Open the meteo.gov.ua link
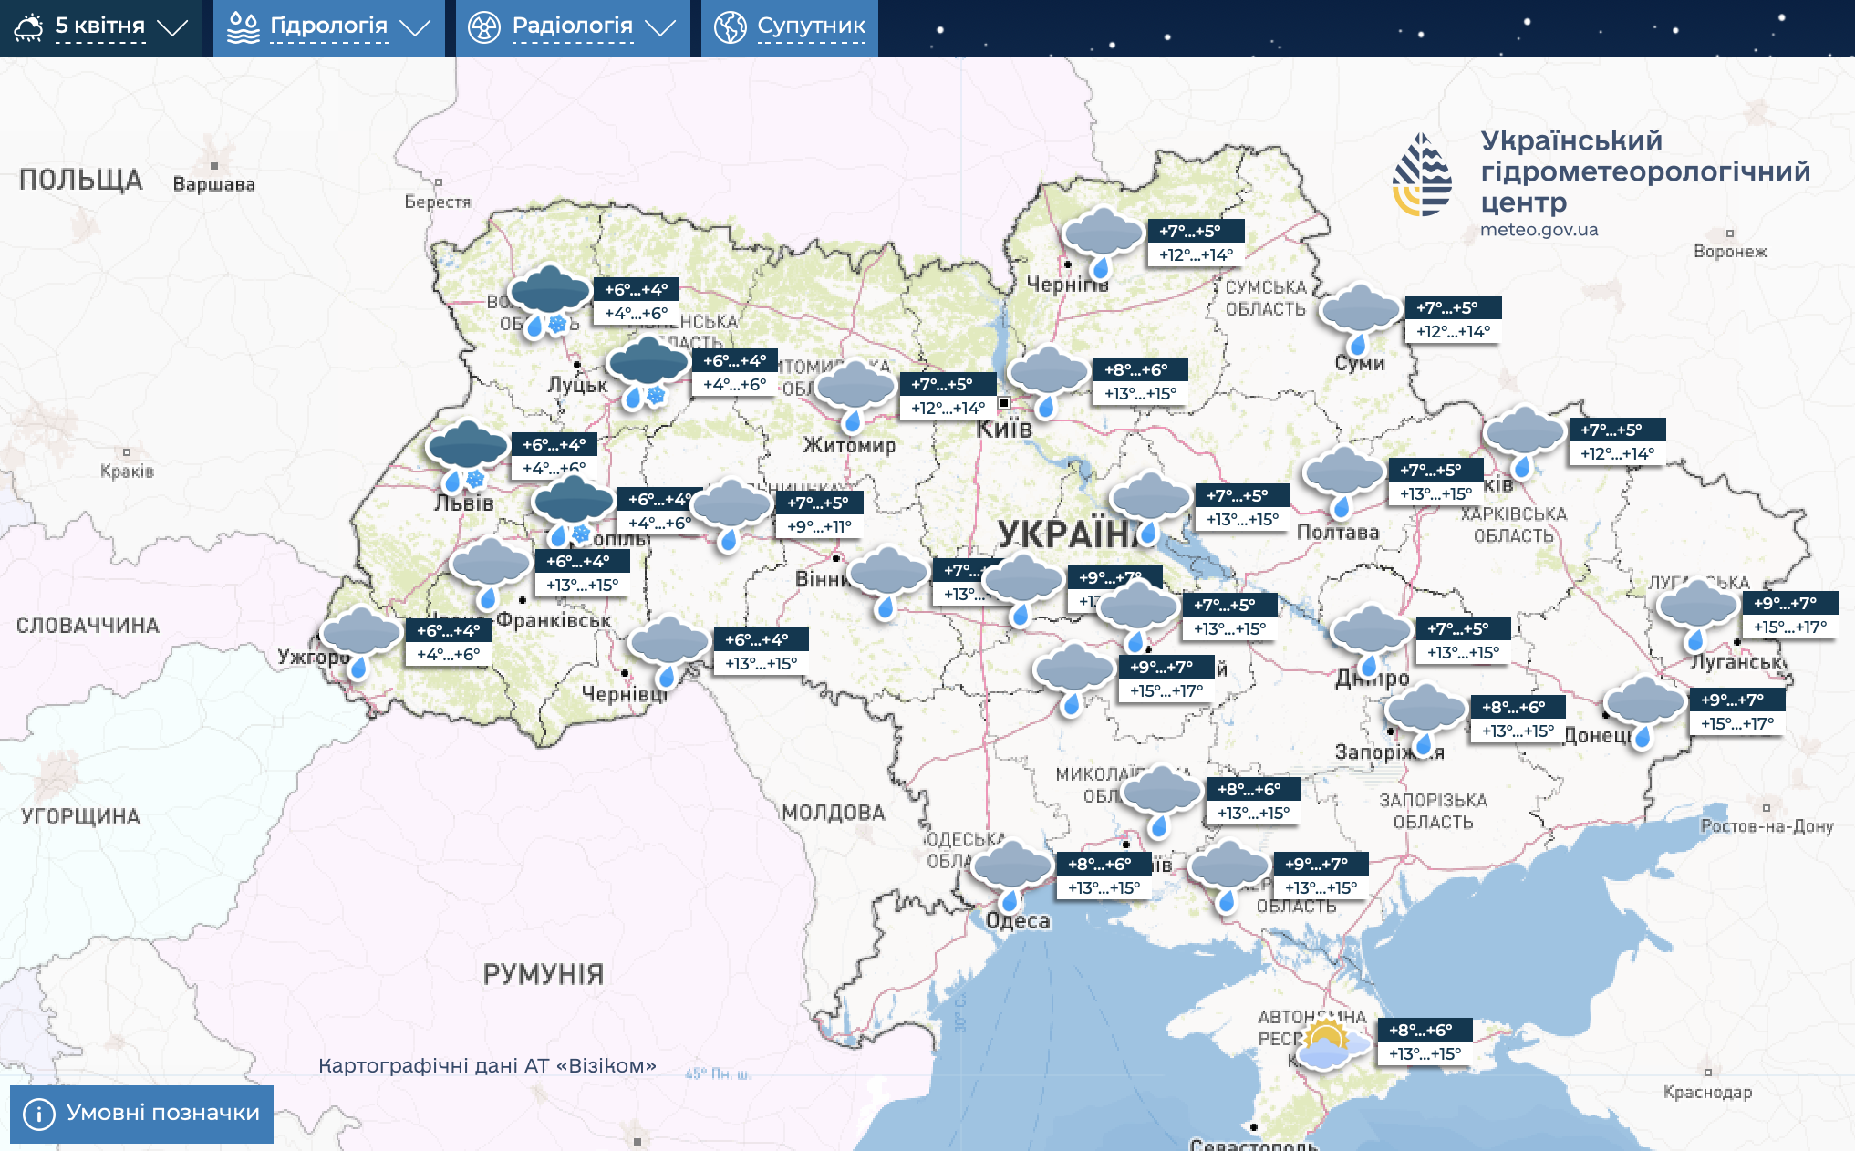 (x=1539, y=230)
